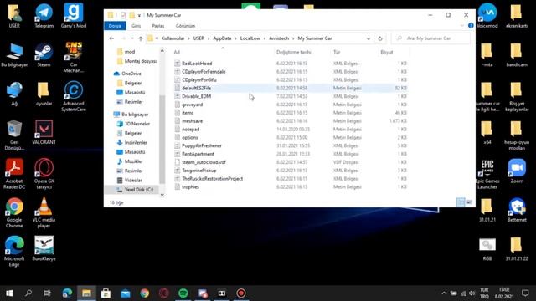Open the Opera GX browser desktop icon
The width and height of the screenshot is (536, 301).
pyautogui.click(x=44, y=174)
